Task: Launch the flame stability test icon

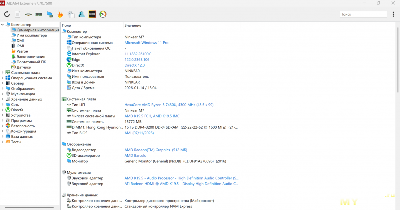Action: click(x=60, y=14)
